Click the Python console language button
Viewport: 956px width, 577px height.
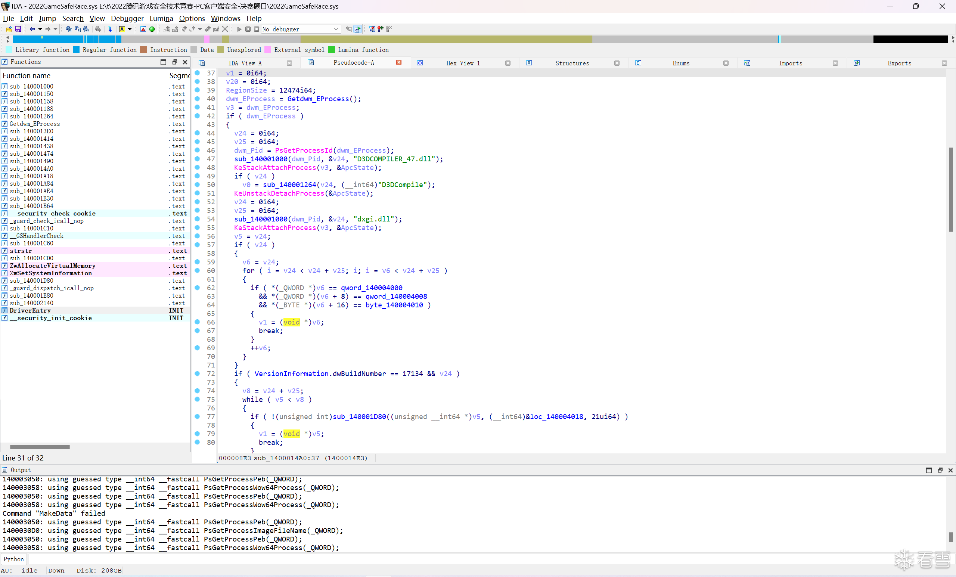click(x=14, y=559)
